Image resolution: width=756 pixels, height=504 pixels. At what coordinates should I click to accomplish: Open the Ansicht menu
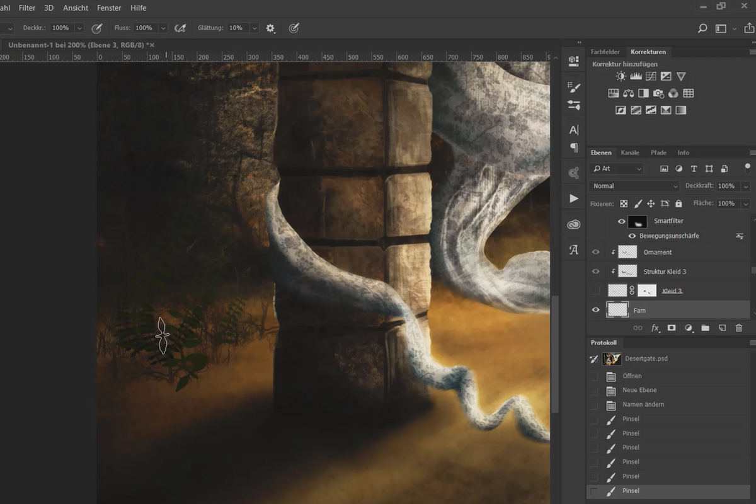75,8
